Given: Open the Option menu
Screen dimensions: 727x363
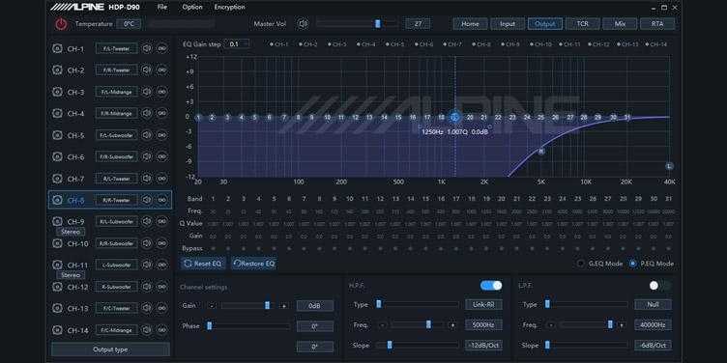Looking at the screenshot, I should click(x=192, y=7).
